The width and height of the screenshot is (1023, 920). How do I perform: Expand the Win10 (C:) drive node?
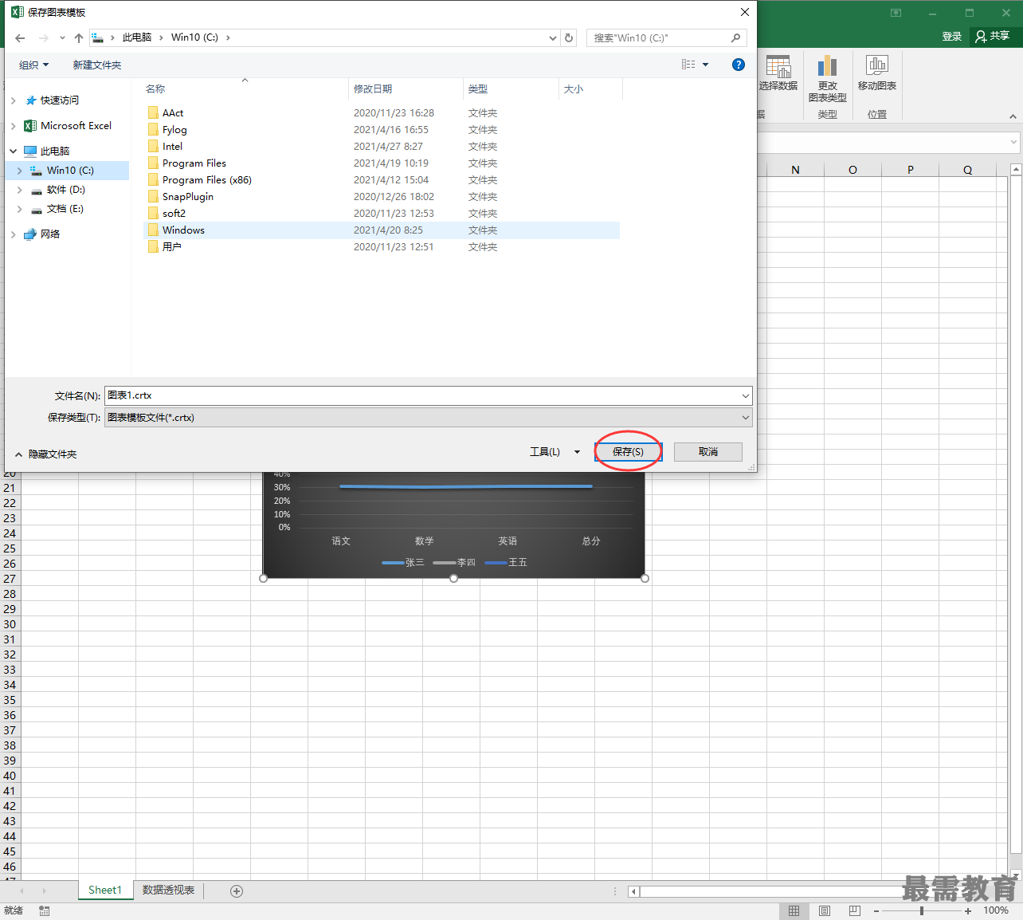(x=20, y=171)
